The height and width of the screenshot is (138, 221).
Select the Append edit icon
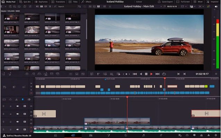pyautogui.click(x=33, y=74)
